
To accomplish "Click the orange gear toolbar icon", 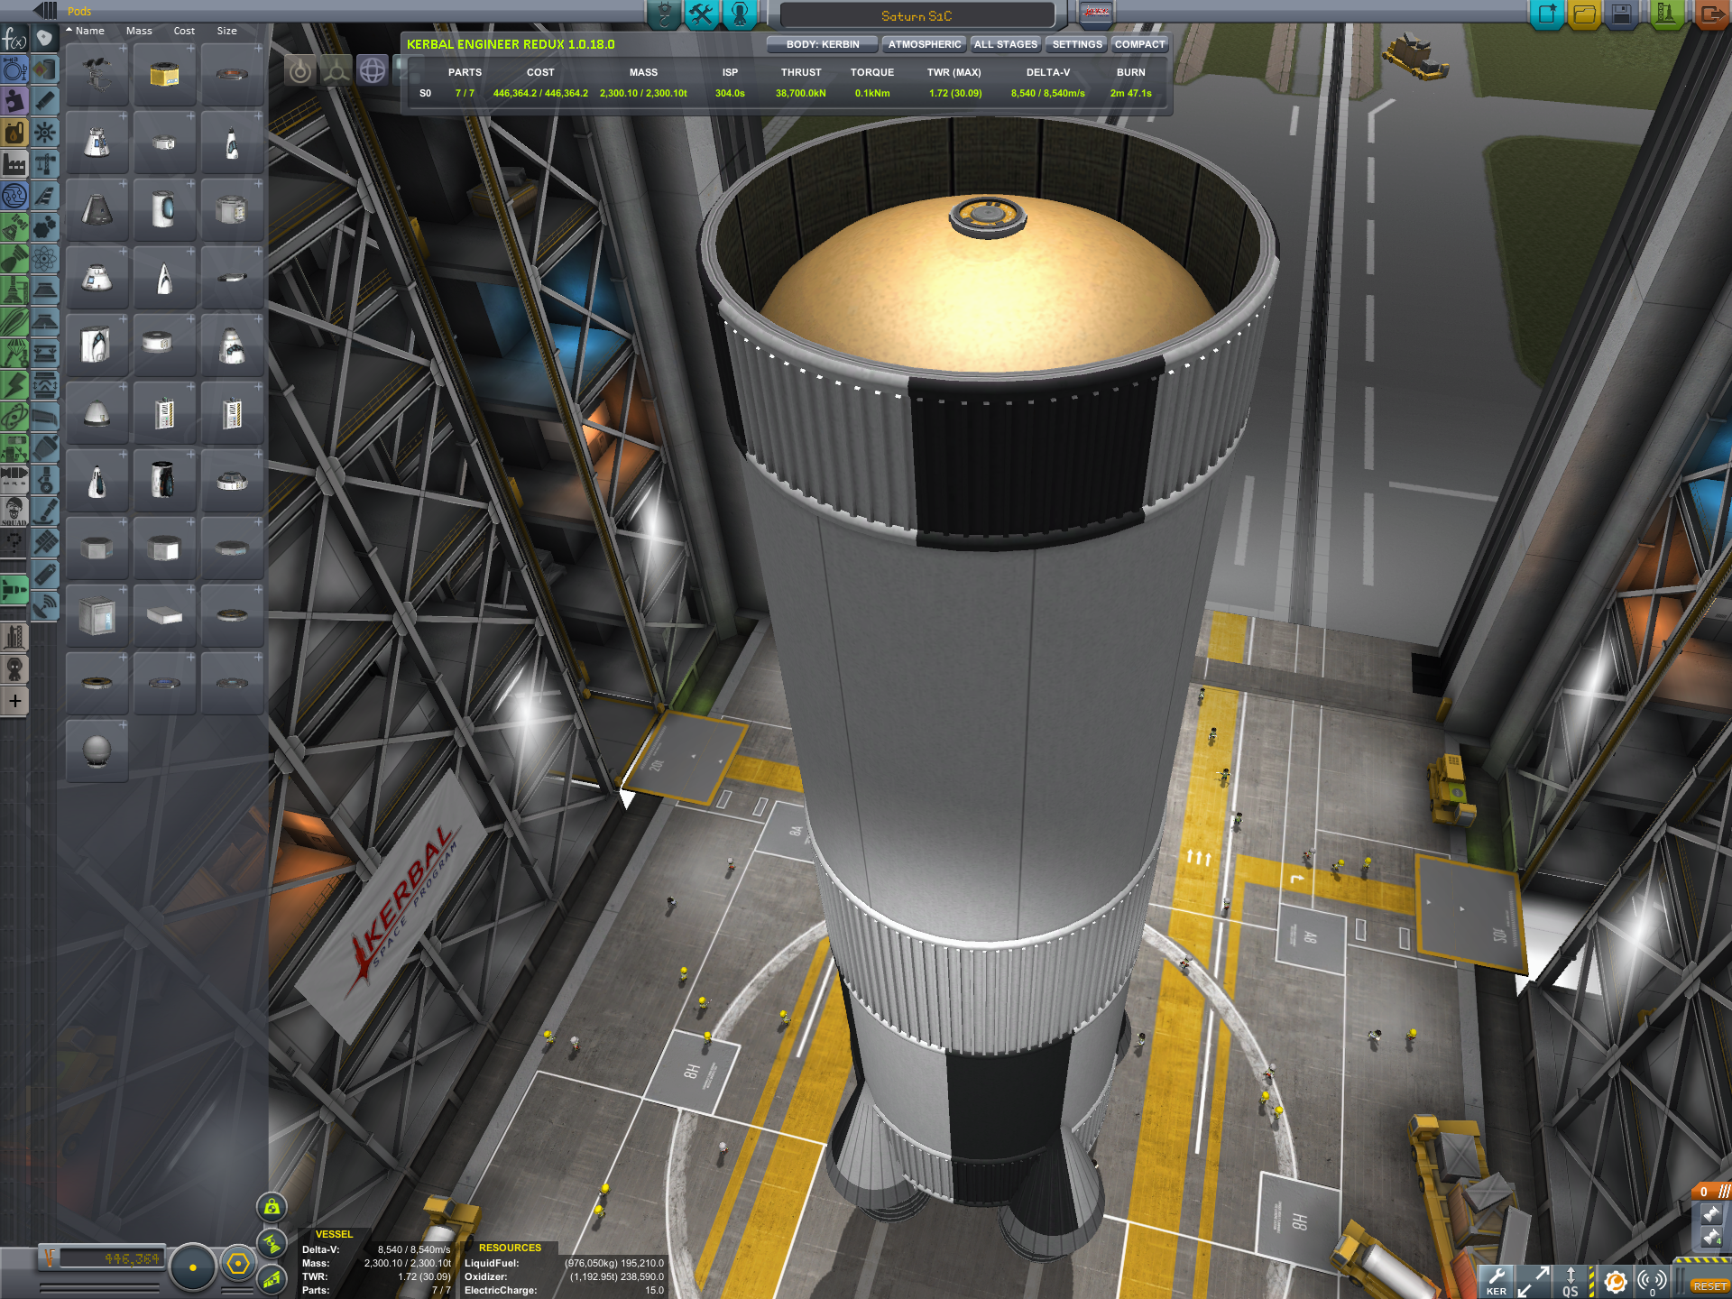I will pyautogui.click(x=1616, y=1281).
